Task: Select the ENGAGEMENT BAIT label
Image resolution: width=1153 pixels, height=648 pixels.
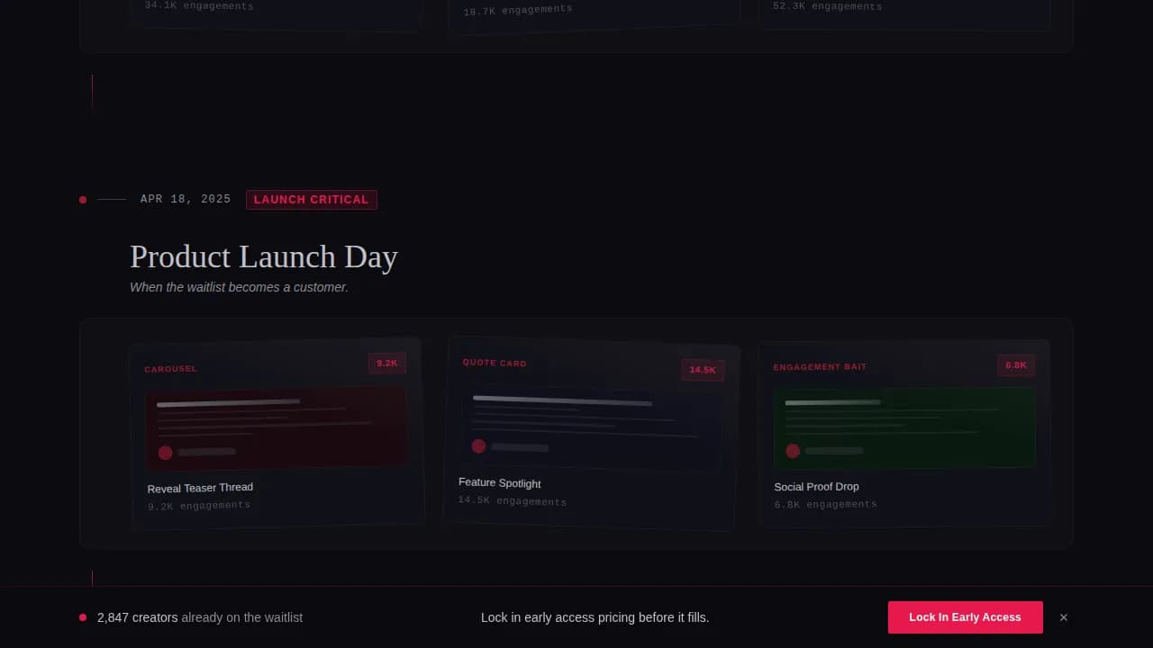Action: coord(820,366)
